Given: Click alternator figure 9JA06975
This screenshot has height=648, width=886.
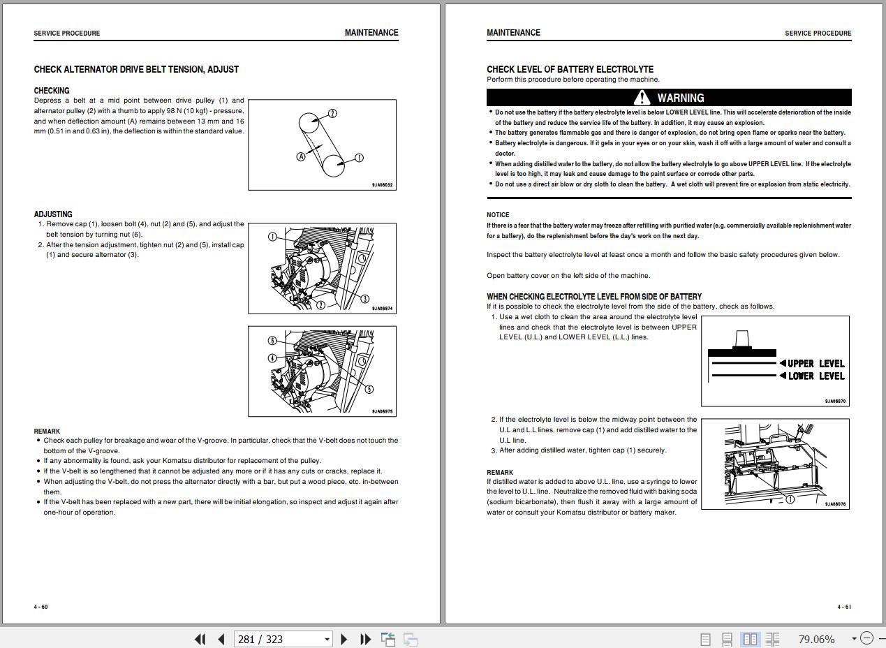Looking at the screenshot, I should point(322,371).
